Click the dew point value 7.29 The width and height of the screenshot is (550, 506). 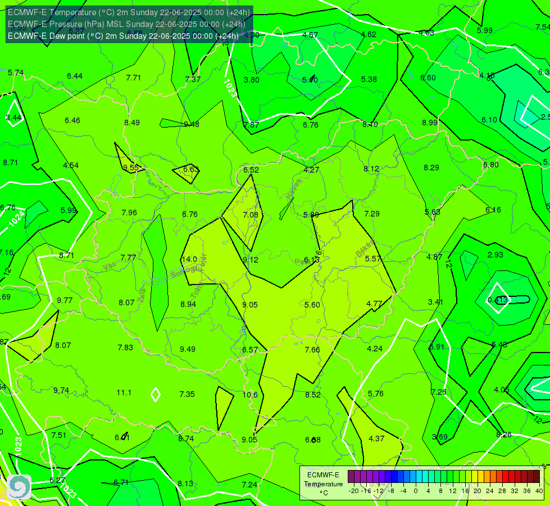tap(372, 214)
